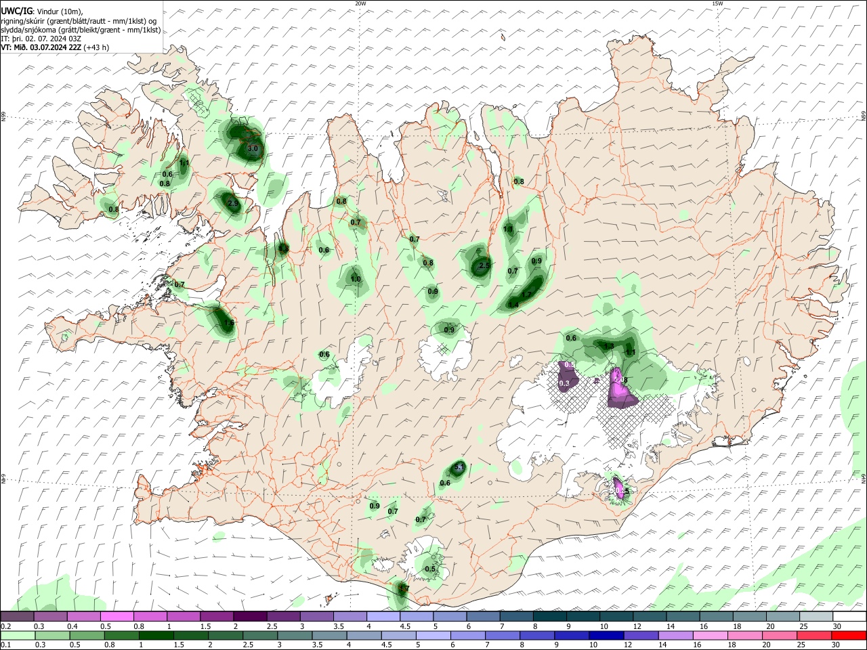Select the dark teal snow swatch at 8

pos(549,616)
